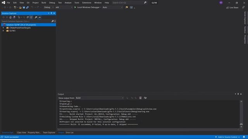Open the File menu

tap(9, 3)
